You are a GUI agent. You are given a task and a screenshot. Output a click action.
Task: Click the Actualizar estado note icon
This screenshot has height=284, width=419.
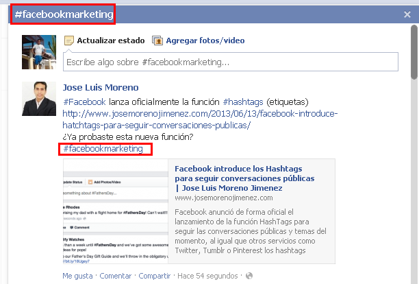69,40
